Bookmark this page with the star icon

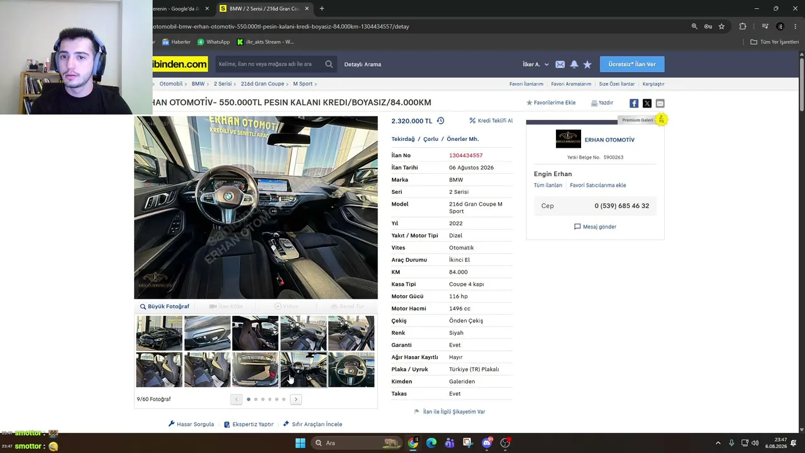721,26
